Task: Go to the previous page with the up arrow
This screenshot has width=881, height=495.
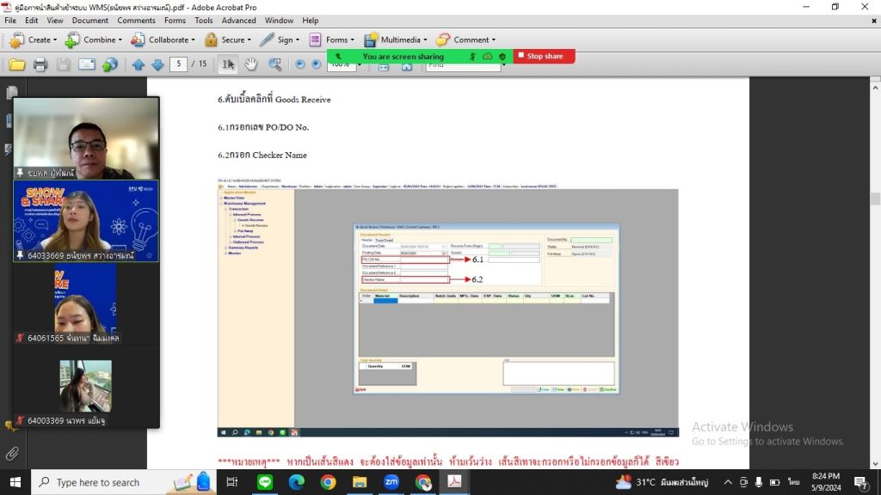Action: [x=139, y=64]
